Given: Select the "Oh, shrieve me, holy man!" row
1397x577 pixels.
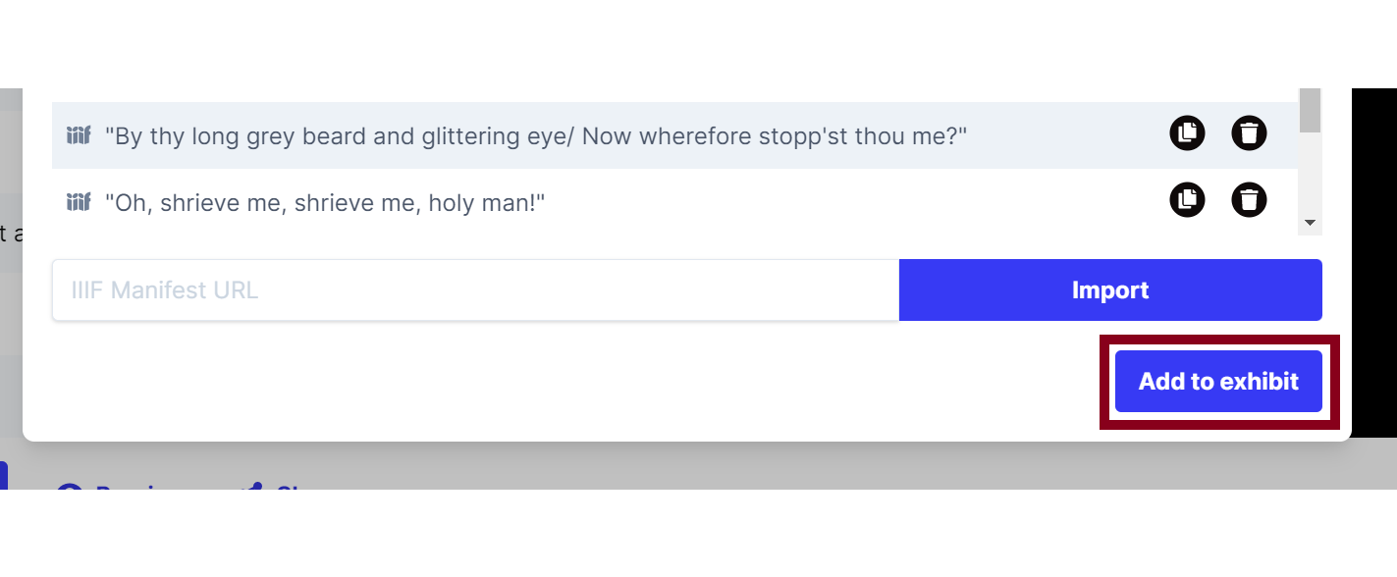Looking at the screenshot, I should tap(674, 201).
